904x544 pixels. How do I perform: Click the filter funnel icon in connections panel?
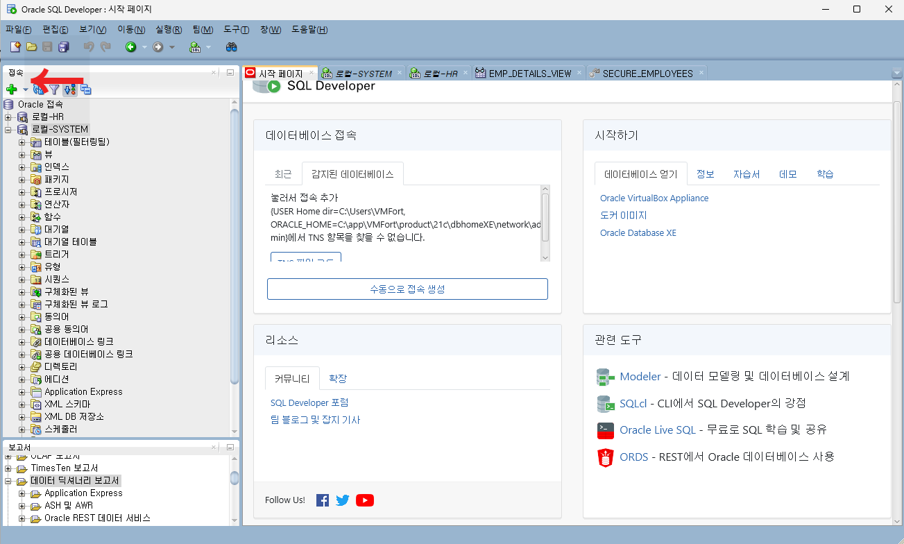(x=54, y=89)
